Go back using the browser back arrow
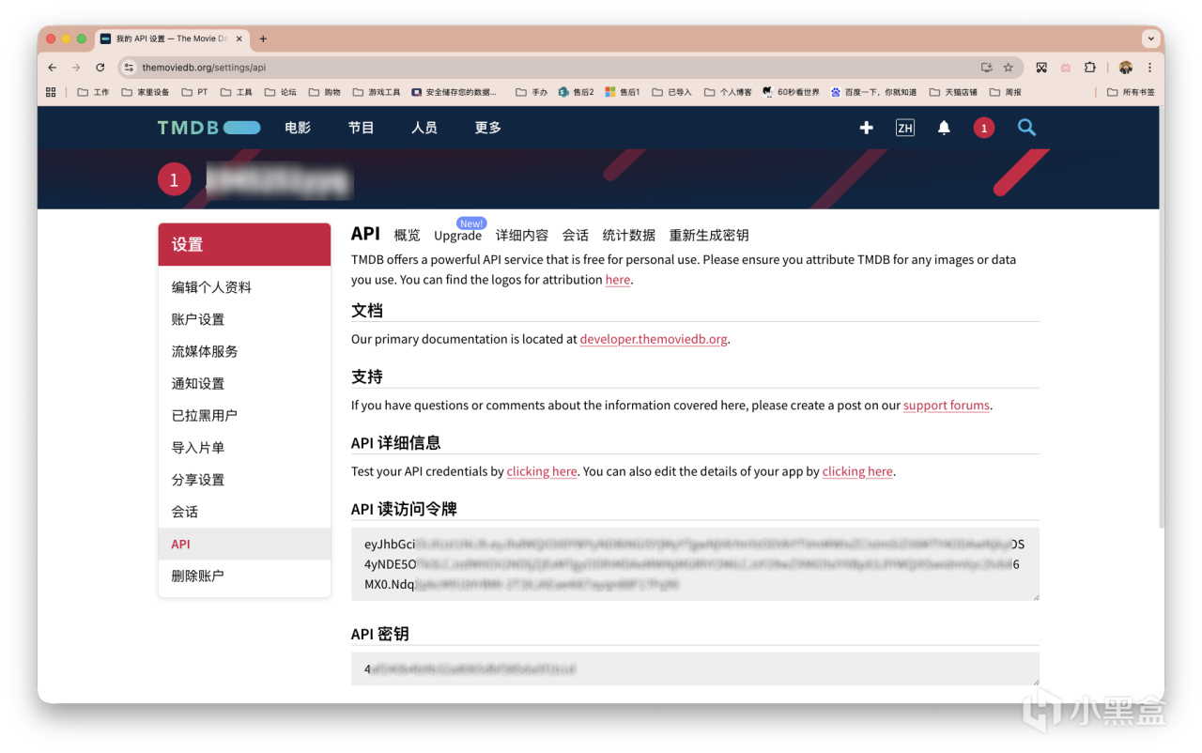Viewport: 1202px width, 753px height. click(x=53, y=68)
